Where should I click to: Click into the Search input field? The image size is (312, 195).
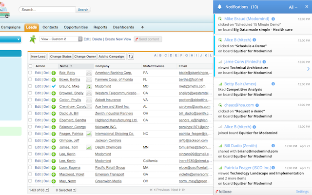(47, 10)
